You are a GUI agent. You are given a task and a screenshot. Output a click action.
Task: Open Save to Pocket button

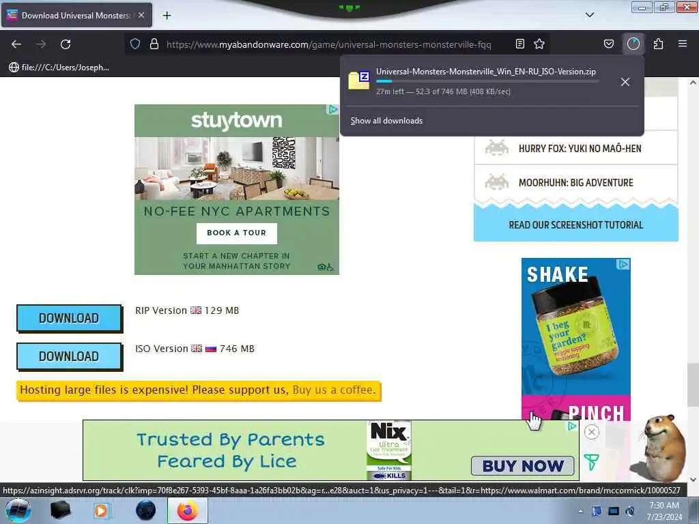[608, 44]
